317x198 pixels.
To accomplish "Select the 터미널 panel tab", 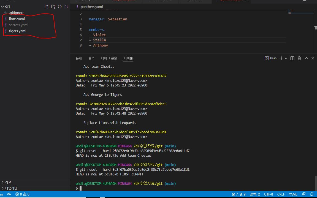I will [128, 58].
